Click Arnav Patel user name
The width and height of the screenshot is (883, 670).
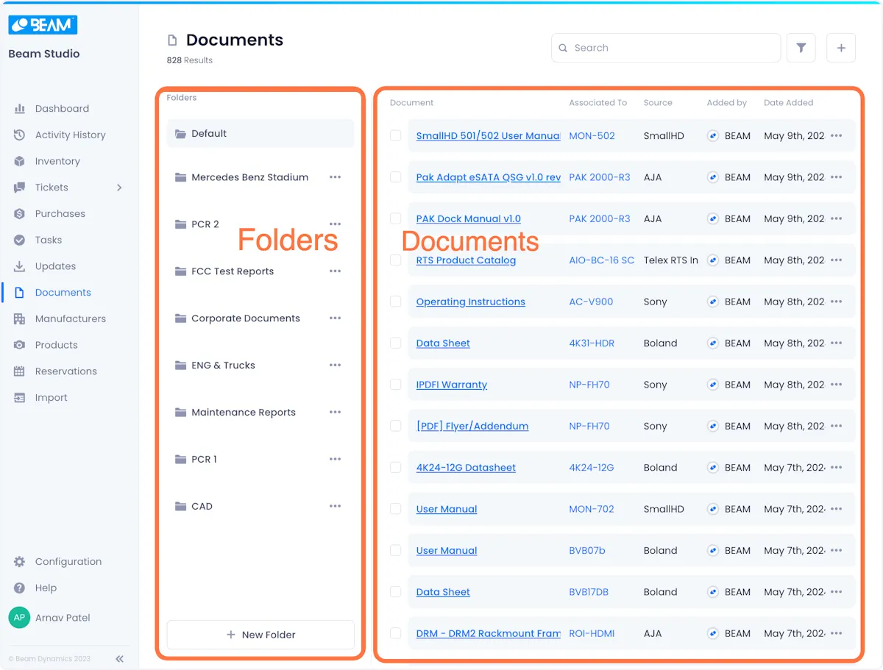point(63,618)
